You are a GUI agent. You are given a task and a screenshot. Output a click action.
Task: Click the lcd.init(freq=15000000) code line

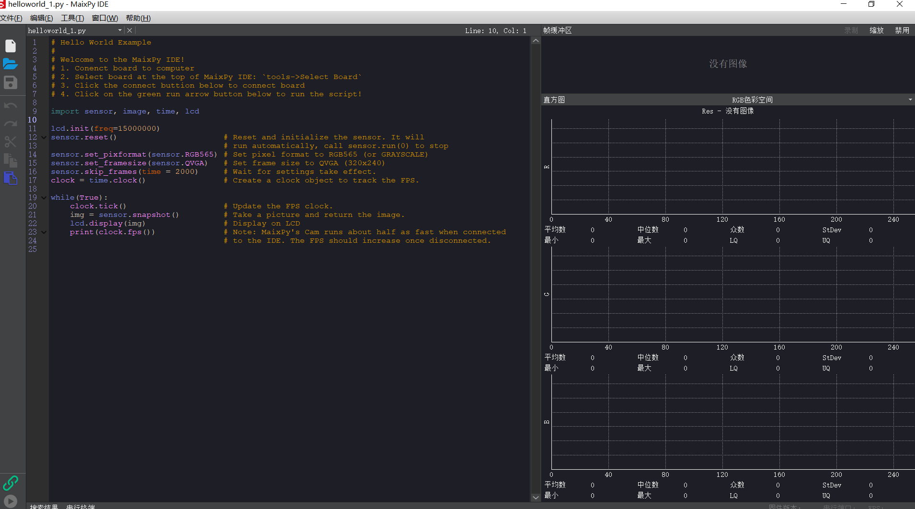(x=105, y=129)
